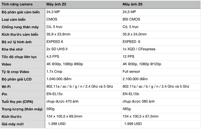This screenshot has width=201, height=129.
Task: Click the 'EN-EL15c' battery cell
Action: 83,94
